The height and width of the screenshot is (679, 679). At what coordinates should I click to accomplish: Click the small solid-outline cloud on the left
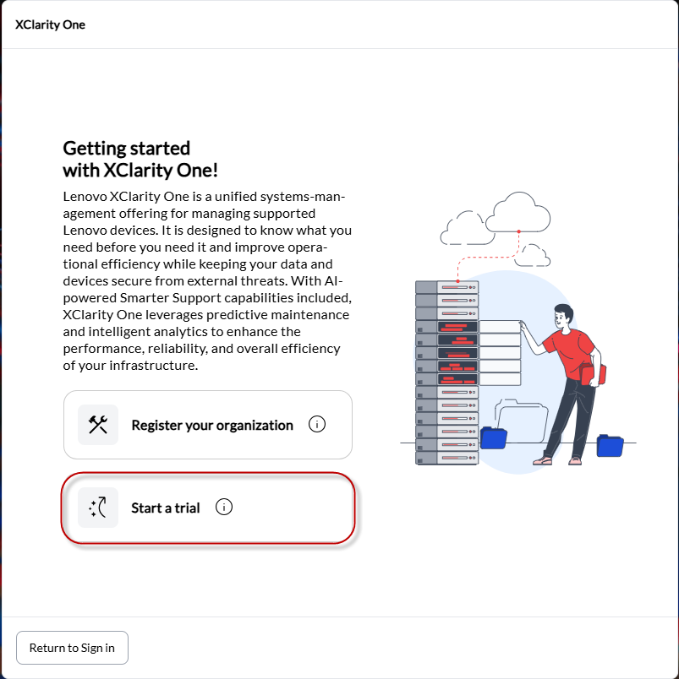click(462, 226)
